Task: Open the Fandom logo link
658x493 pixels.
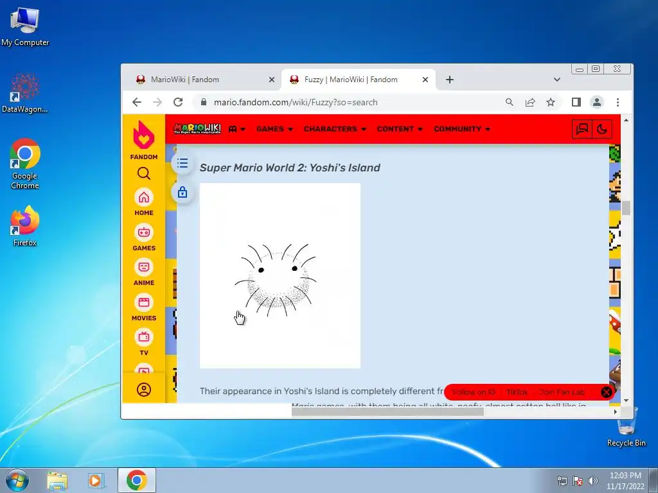Action: point(143,140)
